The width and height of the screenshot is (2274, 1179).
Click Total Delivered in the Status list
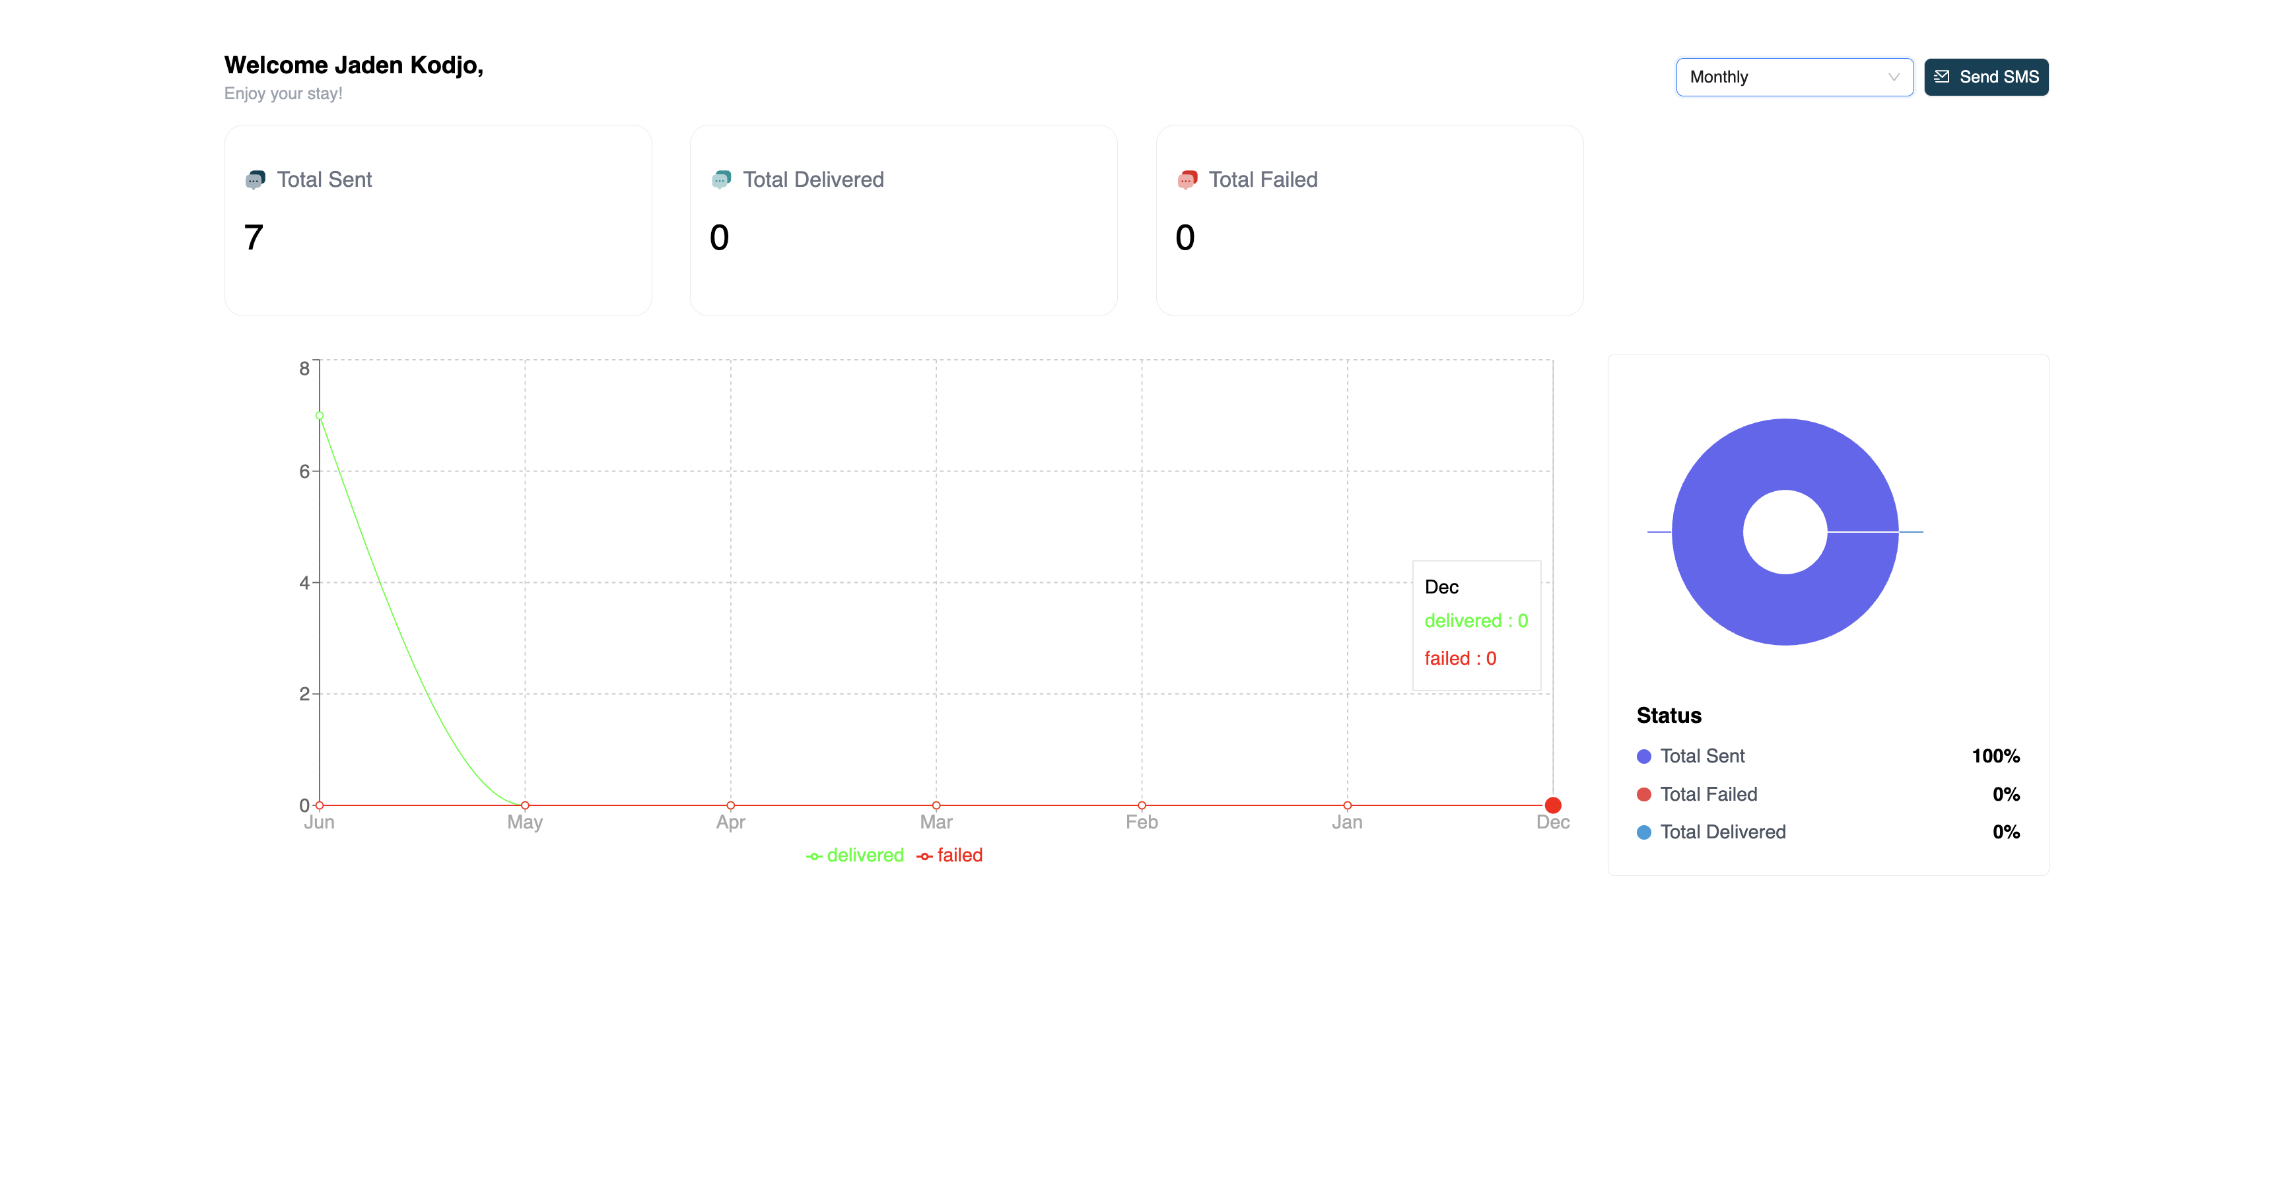point(1722,832)
